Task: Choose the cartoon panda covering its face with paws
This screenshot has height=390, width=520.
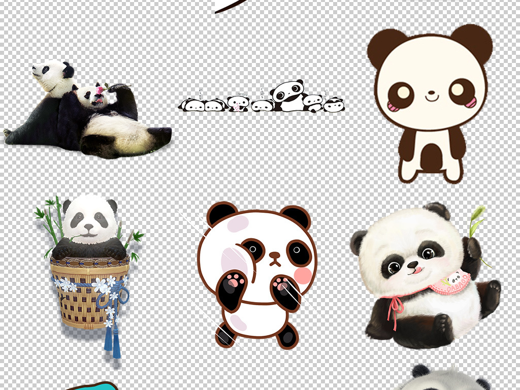Action: click(x=257, y=275)
